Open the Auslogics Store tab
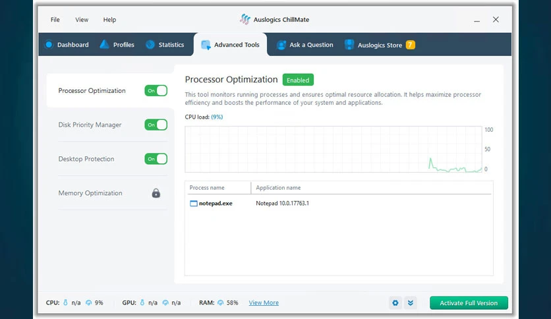This screenshot has width=551, height=319. pyautogui.click(x=380, y=45)
